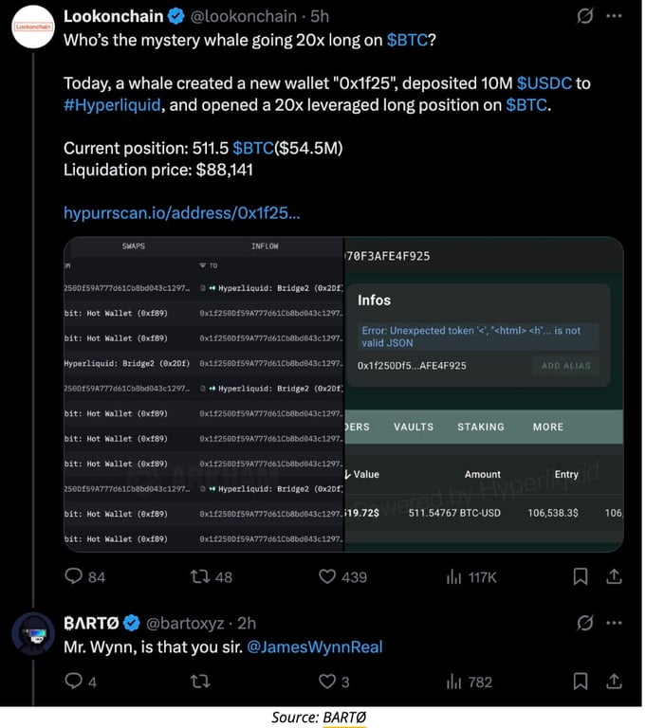Select the STAKING tab in the screenshot
The width and height of the screenshot is (646, 728).
[x=481, y=427]
